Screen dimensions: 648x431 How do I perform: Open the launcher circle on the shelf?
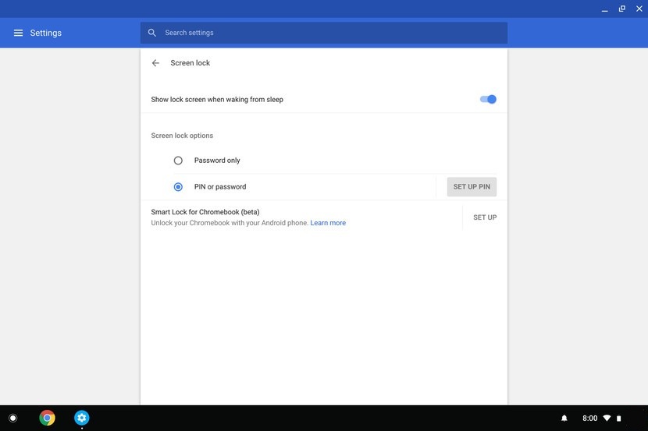12,418
